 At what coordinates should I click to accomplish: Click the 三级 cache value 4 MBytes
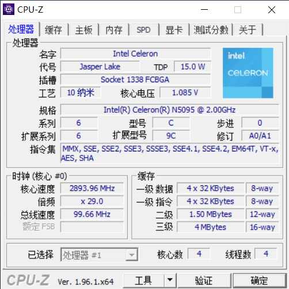click(211, 227)
